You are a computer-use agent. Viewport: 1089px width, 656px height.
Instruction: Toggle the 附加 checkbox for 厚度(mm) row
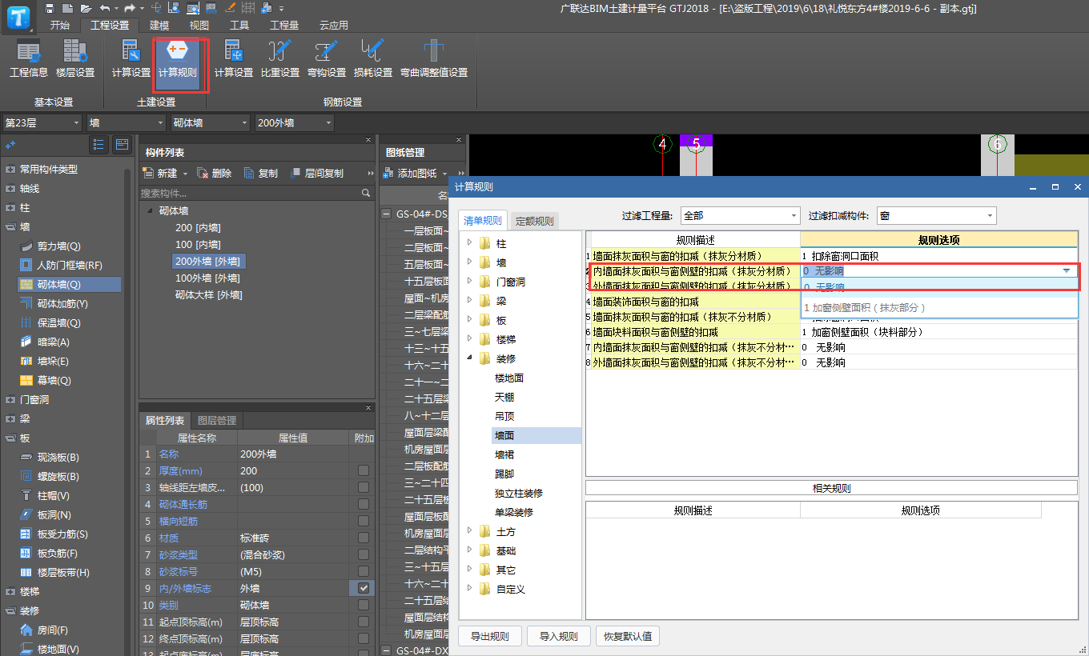point(364,470)
